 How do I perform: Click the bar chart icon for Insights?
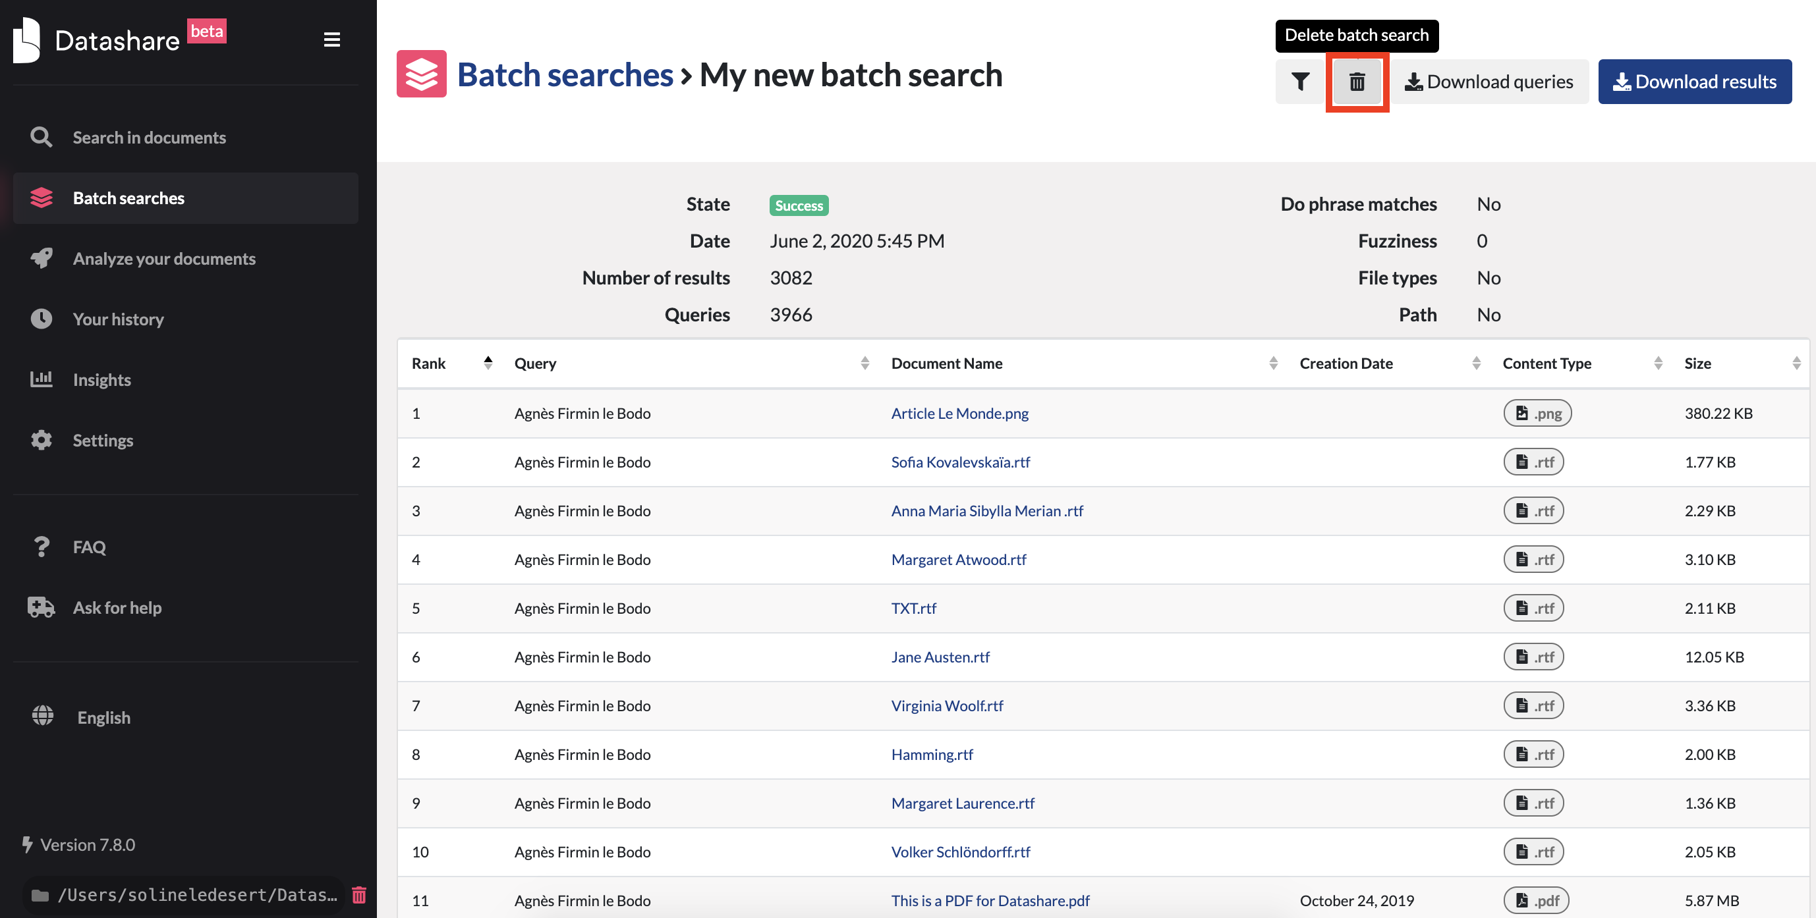(41, 379)
